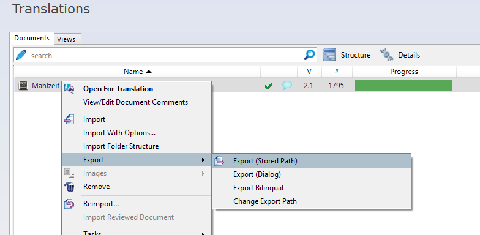Switch to the Views tab
Screen dimensions: 480x235
(67, 39)
